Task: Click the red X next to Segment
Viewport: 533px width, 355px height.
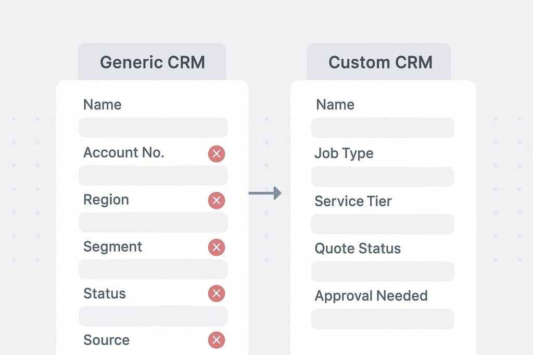Action: pos(217,247)
